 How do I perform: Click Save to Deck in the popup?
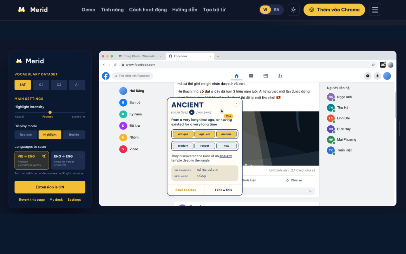click(186, 190)
